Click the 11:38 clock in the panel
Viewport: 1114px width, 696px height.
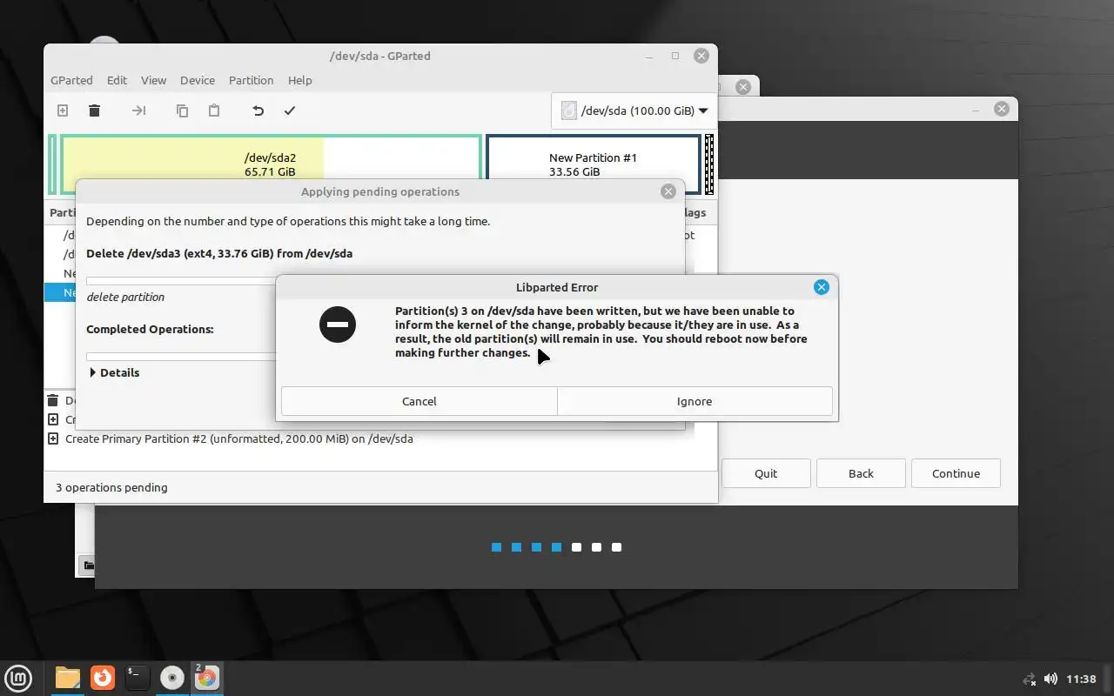[x=1081, y=679]
